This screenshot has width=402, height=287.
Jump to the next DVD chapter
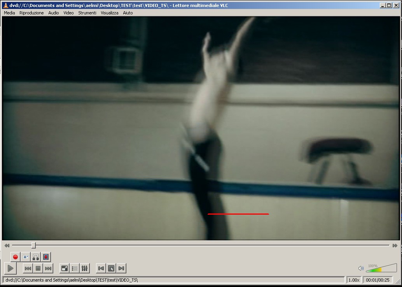[x=121, y=269]
